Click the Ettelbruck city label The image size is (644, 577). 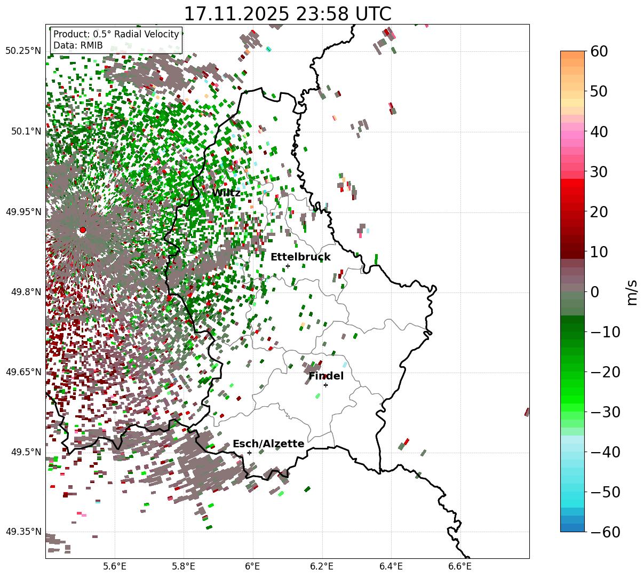click(300, 257)
